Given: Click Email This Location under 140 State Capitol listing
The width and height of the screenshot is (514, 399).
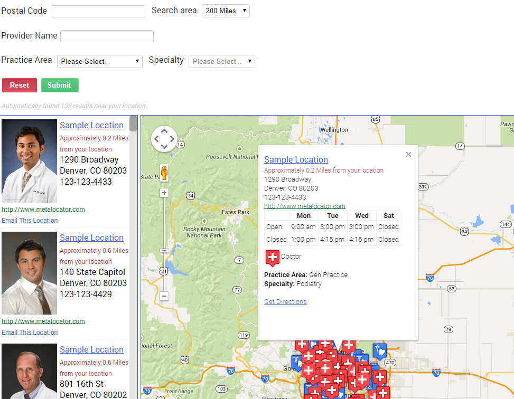Looking at the screenshot, I should click(30, 332).
